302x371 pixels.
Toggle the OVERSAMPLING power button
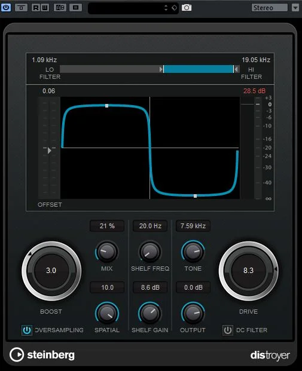pyautogui.click(x=27, y=330)
